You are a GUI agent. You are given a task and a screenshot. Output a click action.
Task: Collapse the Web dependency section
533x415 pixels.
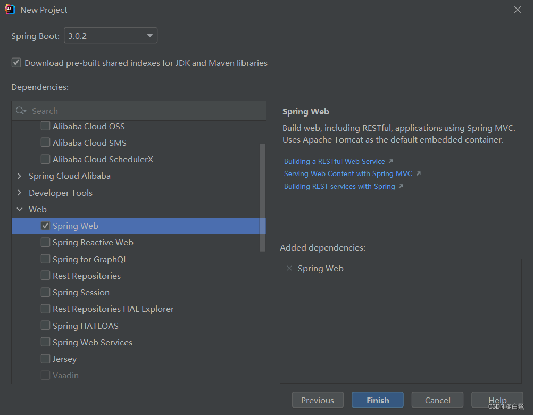(x=20, y=209)
